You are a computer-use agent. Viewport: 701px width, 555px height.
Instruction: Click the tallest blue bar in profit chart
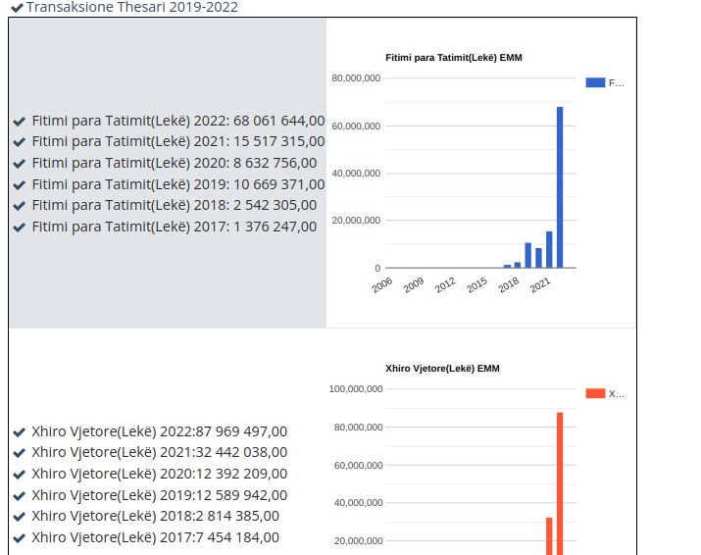560,186
